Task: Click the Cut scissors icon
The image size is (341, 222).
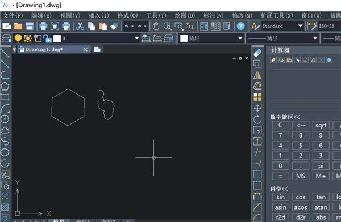Action: coord(80,27)
